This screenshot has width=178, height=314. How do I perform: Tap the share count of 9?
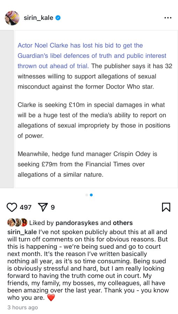point(52,207)
